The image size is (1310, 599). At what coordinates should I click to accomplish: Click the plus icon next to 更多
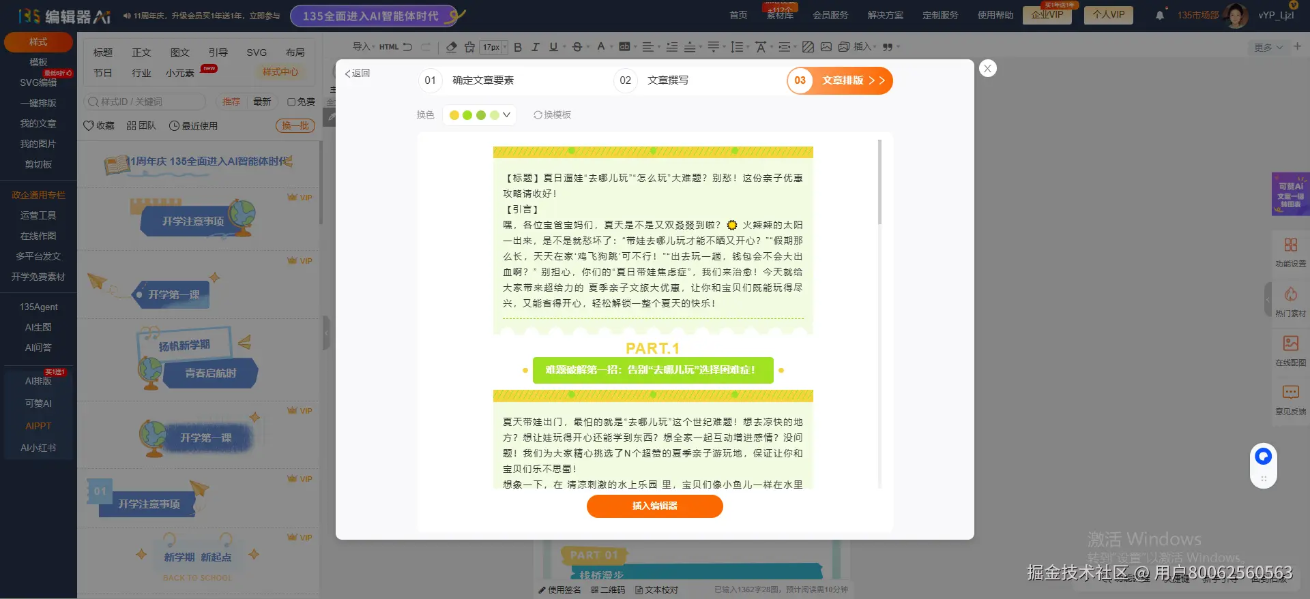click(1297, 46)
